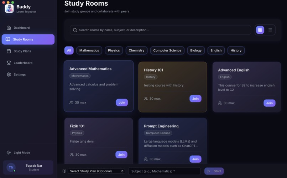The image size is (287, 178).
Task: Click the History 101 card title
Action: [x=153, y=70]
